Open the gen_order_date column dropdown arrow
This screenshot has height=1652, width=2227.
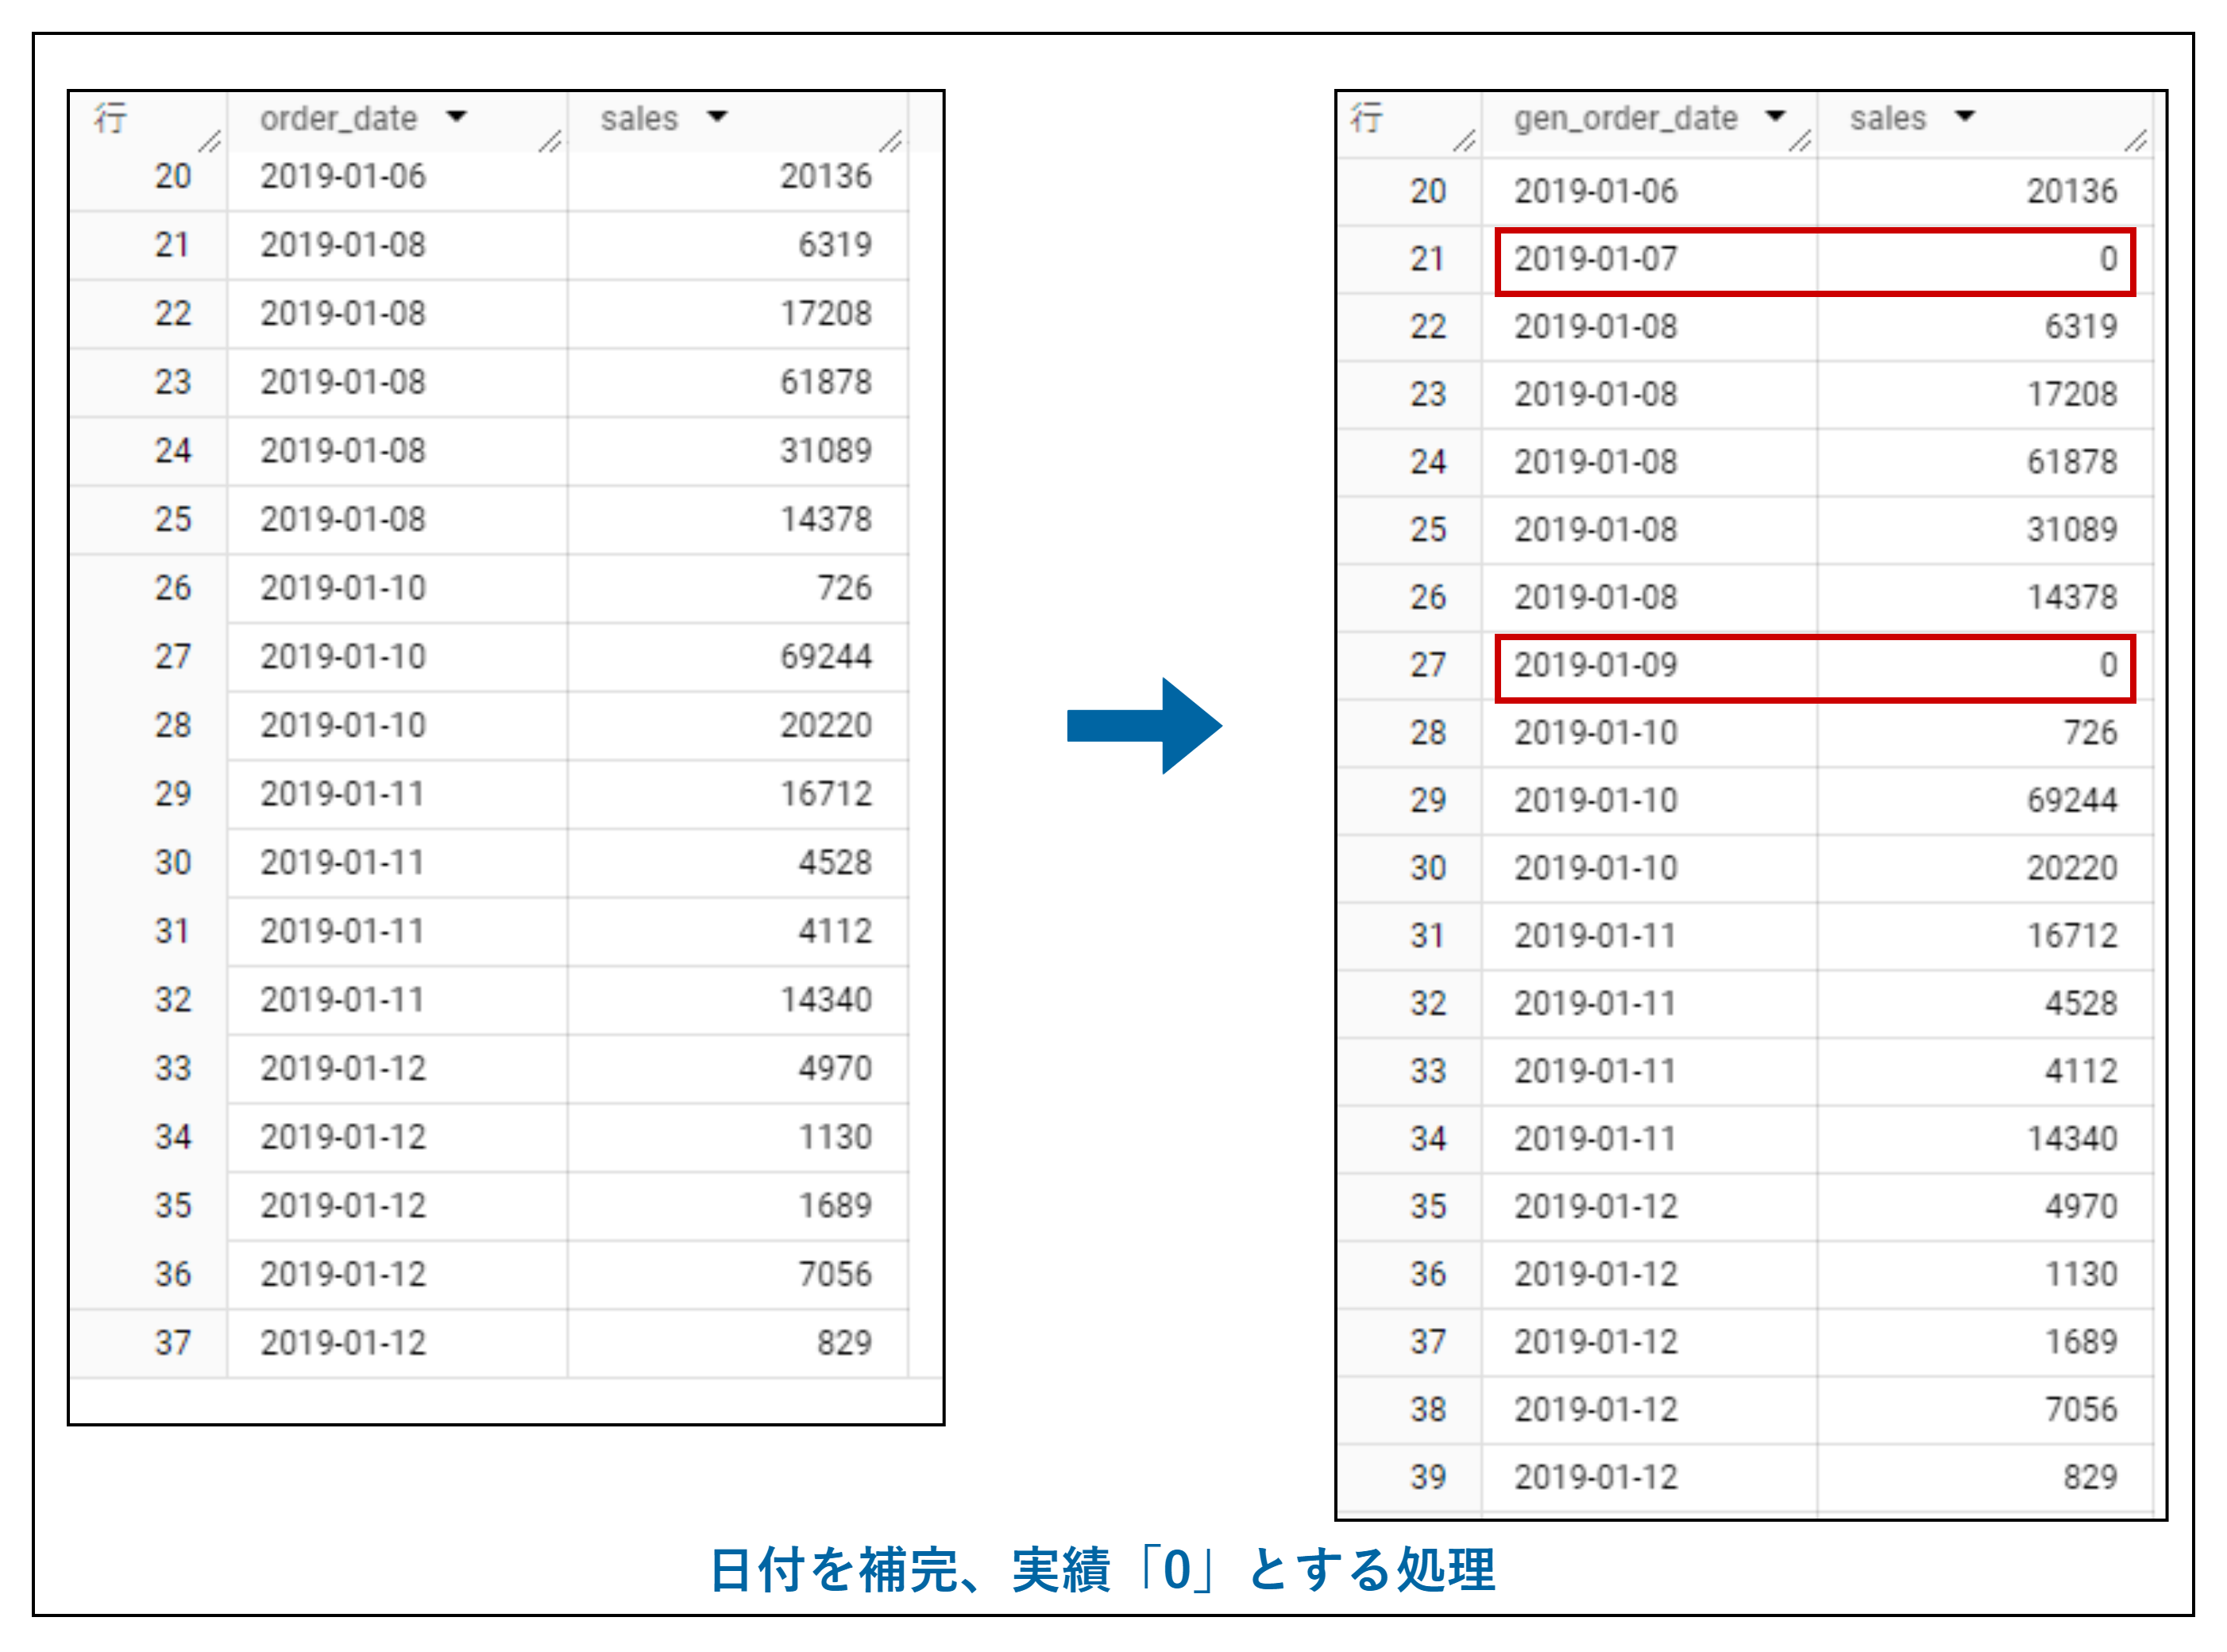coord(1775,116)
